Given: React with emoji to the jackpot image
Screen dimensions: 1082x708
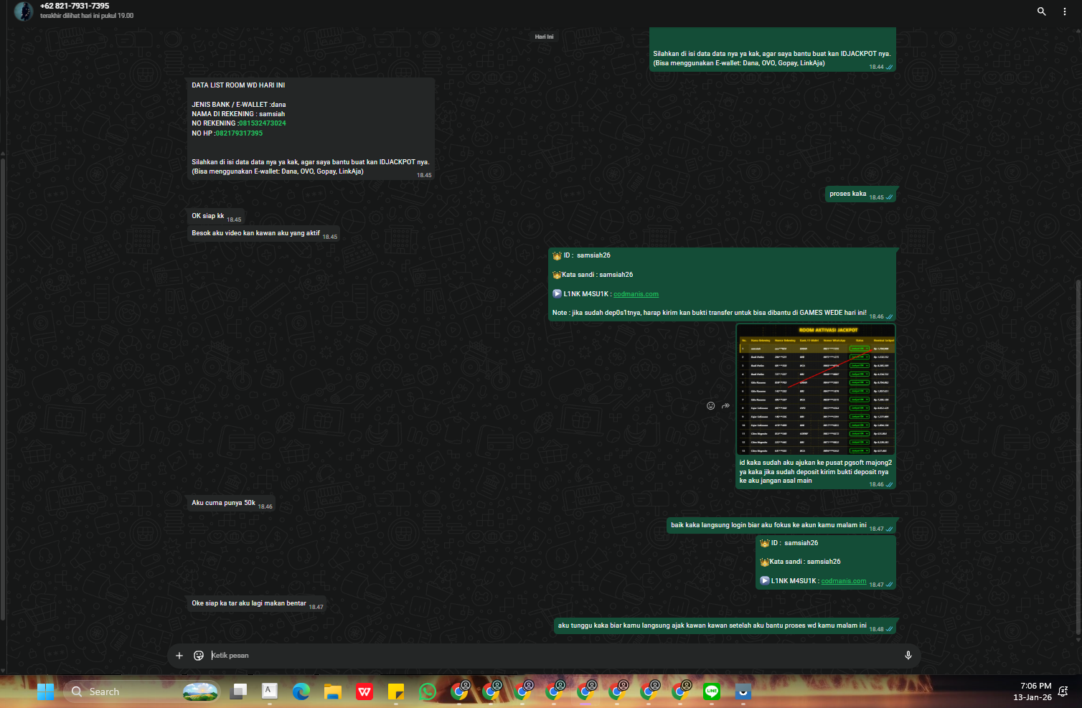Looking at the screenshot, I should point(710,406).
